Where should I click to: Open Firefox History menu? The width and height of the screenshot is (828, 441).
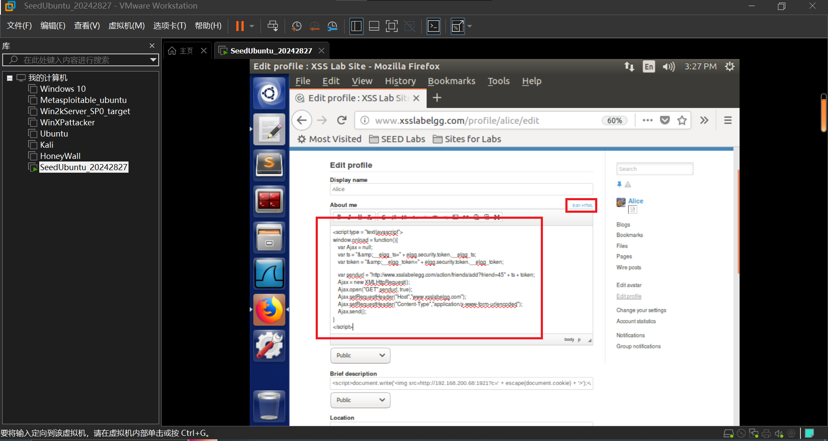coord(400,81)
